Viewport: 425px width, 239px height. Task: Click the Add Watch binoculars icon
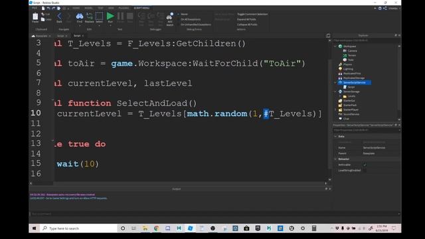coord(170,17)
